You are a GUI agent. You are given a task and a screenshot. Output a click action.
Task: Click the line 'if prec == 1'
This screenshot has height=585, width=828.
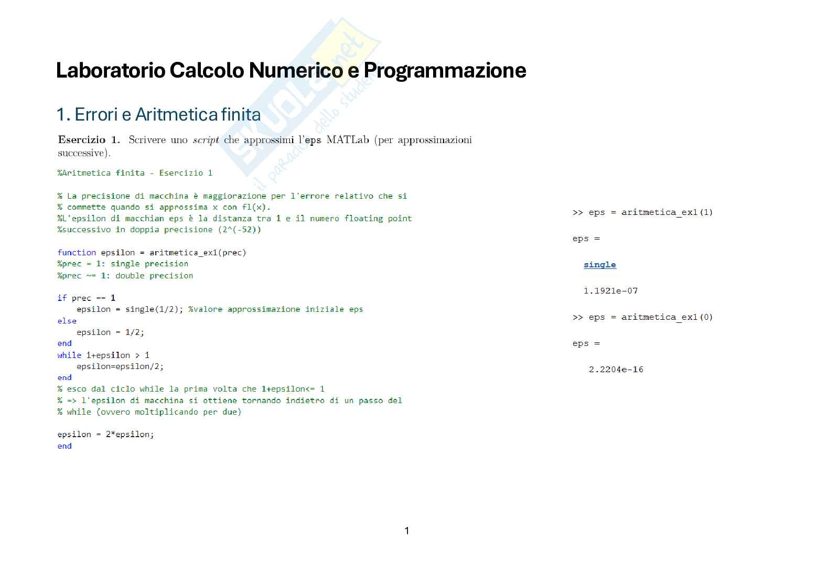tap(86, 298)
